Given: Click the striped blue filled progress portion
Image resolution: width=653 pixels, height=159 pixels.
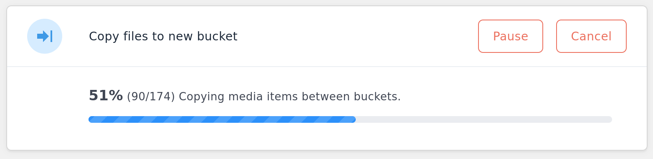Looking at the screenshot, I should [222, 119].
